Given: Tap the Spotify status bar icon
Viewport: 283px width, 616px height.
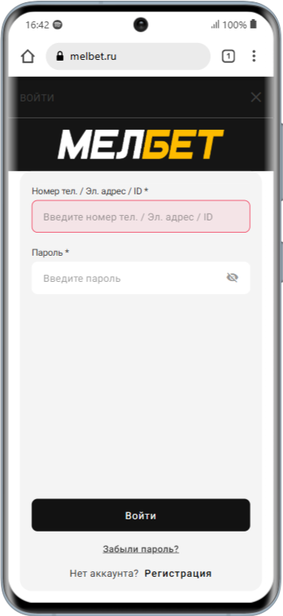Looking at the screenshot, I should [58, 25].
